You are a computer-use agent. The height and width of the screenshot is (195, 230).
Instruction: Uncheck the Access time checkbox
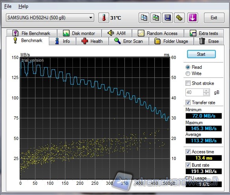[188, 151]
